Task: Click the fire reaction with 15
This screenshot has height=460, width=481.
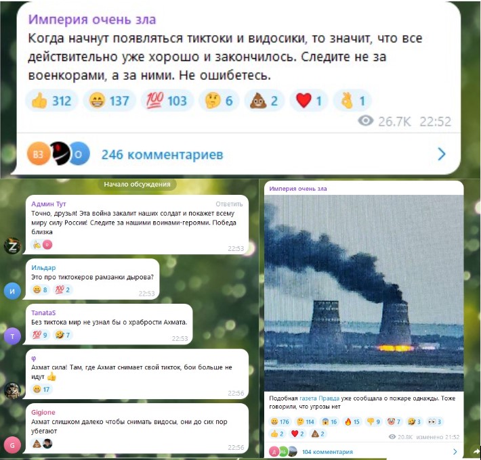Action: (352, 421)
